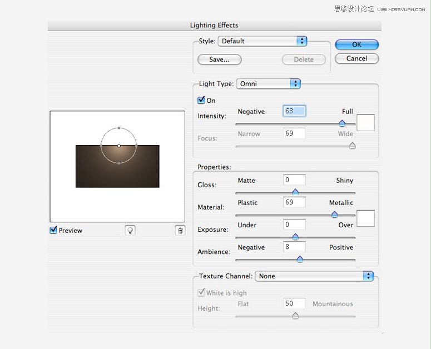Toggle the Preview checkbox
431x349 pixels.
point(53,230)
